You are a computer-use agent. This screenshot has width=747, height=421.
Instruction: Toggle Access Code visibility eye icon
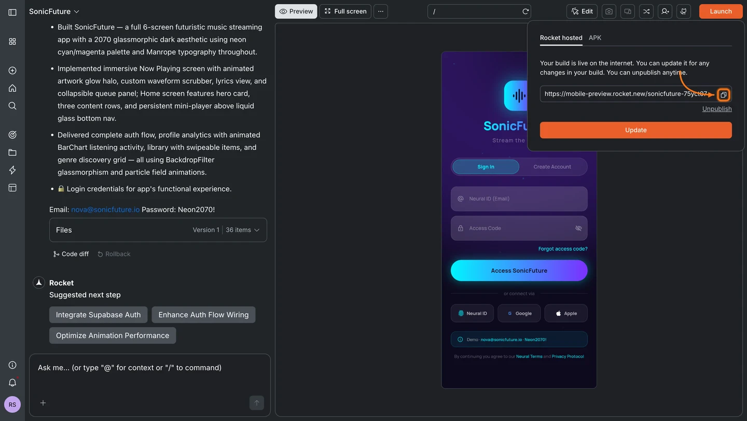click(x=578, y=228)
